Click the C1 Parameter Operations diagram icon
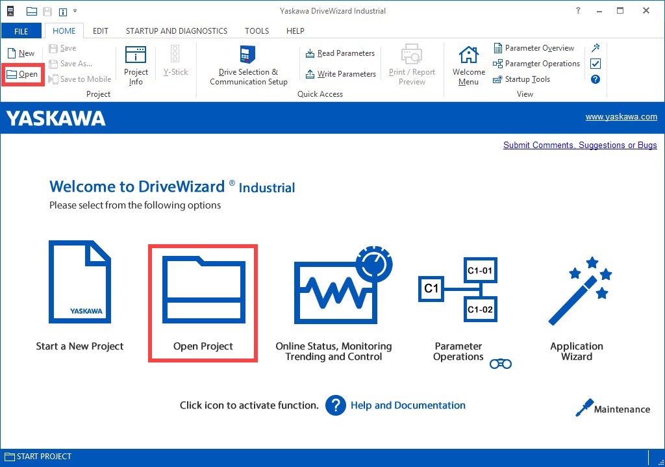The width and height of the screenshot is (665, 467). coord(458,289)
